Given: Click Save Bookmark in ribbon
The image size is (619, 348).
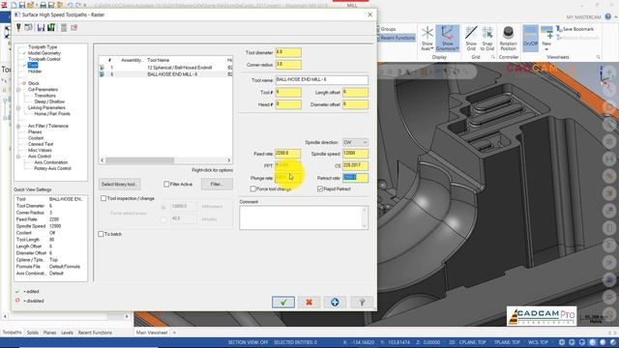Looking at the screenshot, I should pyautogui.click(x=575, y=29).
